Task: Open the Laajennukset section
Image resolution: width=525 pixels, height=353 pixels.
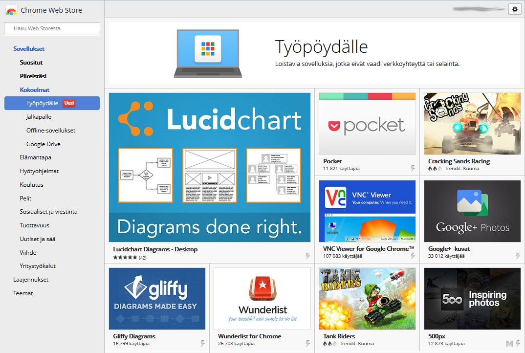Action: (30, 280)
